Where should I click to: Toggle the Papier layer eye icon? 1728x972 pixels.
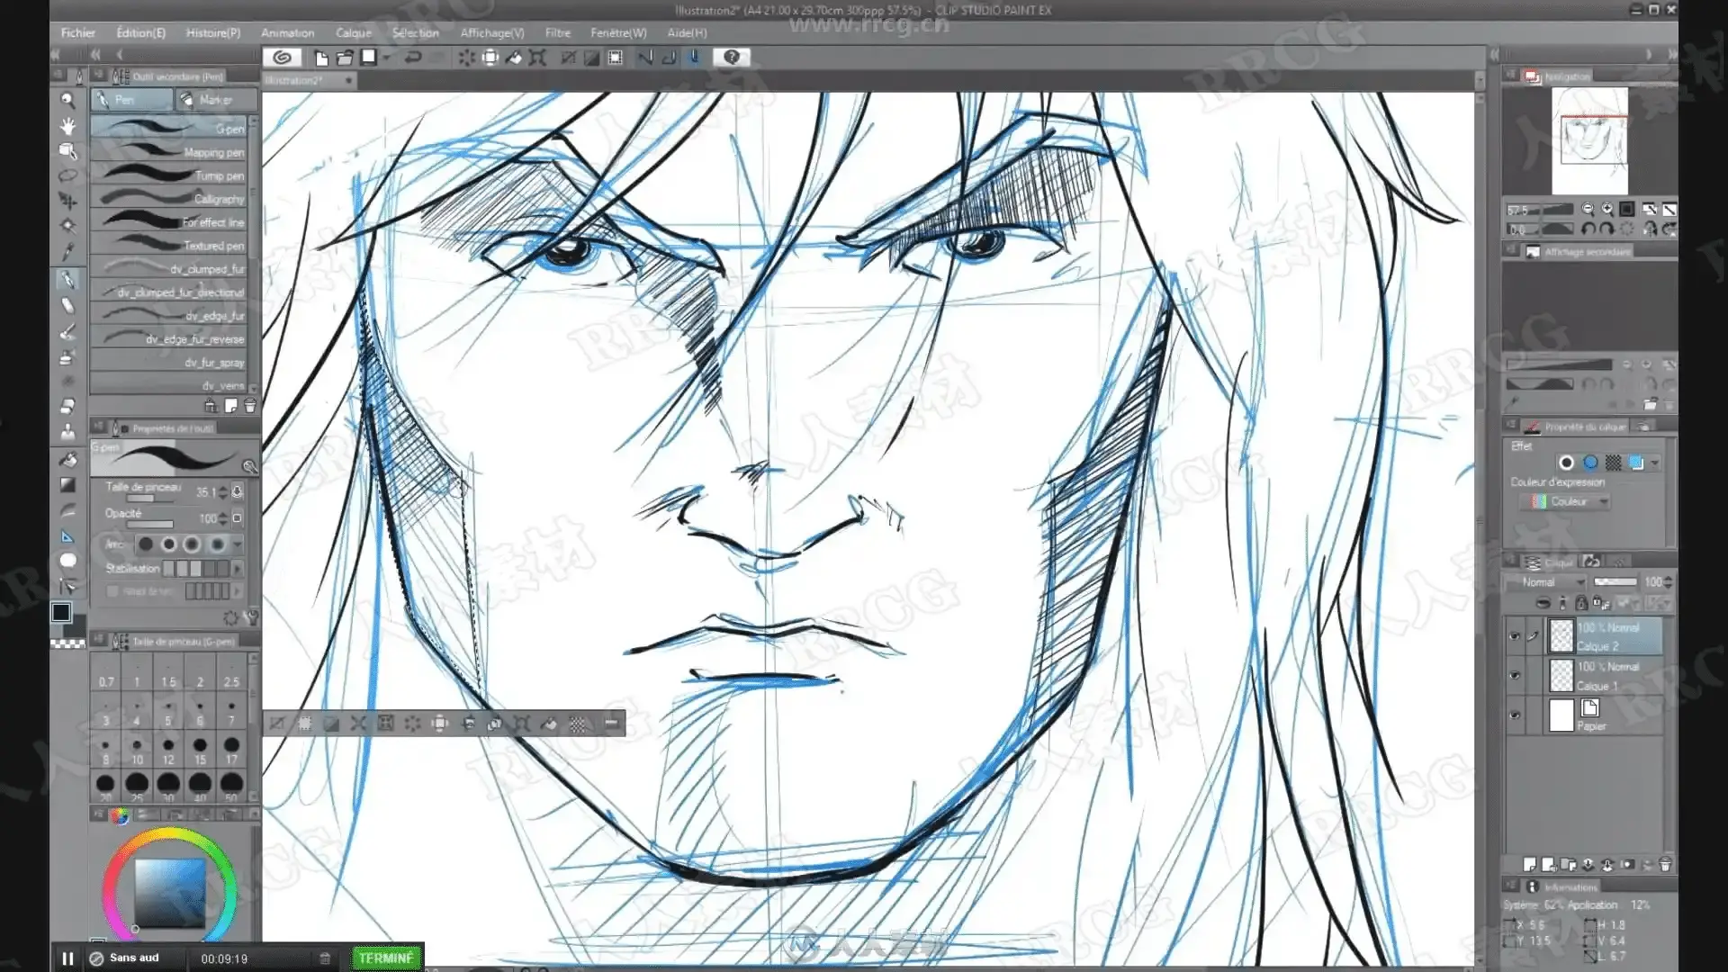tap(1515, 715)
